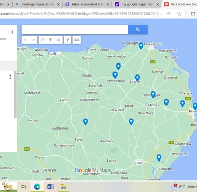
Task: Click the Maud label on map
Action: pyautogui.click(x=129, y=106)
